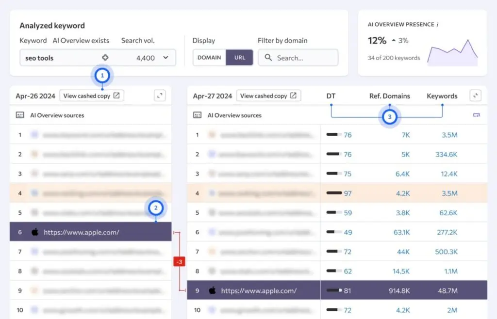
Task: Open View cached copy for Apr-27 2024
Action: (x=268, y=96)
